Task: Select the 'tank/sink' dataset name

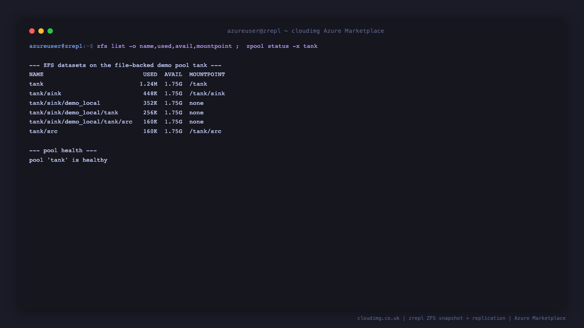Action: [x=45, y=94]
